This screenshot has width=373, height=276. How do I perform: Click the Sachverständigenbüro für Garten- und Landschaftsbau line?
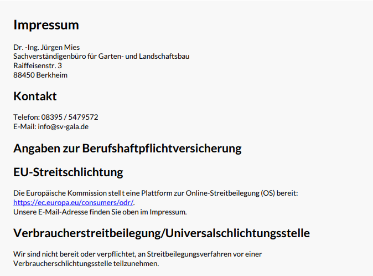(101, 56)
